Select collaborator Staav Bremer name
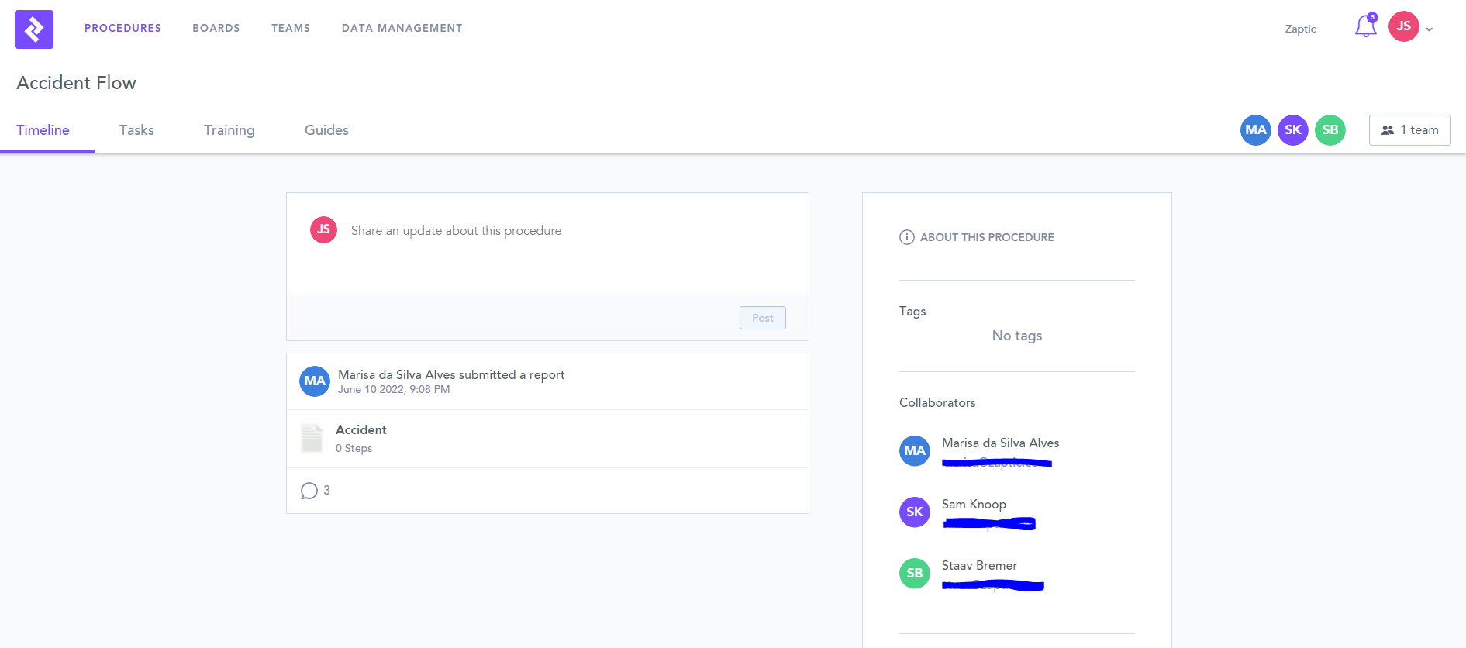The height and width of the screenshot is (648, 1466). tap(979, 565)
